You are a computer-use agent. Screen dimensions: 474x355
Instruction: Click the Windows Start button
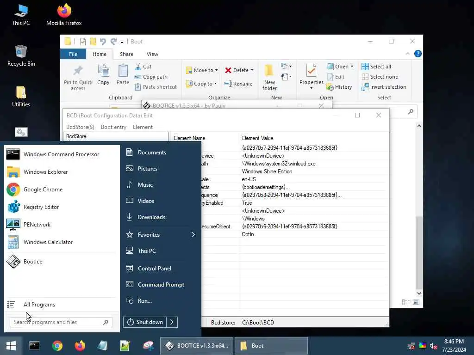point(11,346)
